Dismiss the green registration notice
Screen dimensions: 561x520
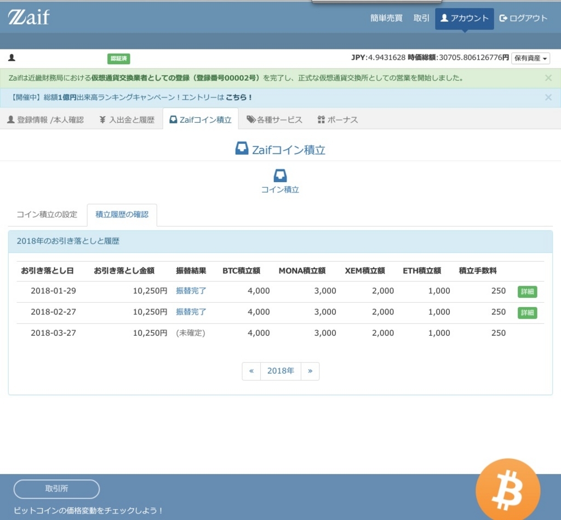click(x=548, y=78)
